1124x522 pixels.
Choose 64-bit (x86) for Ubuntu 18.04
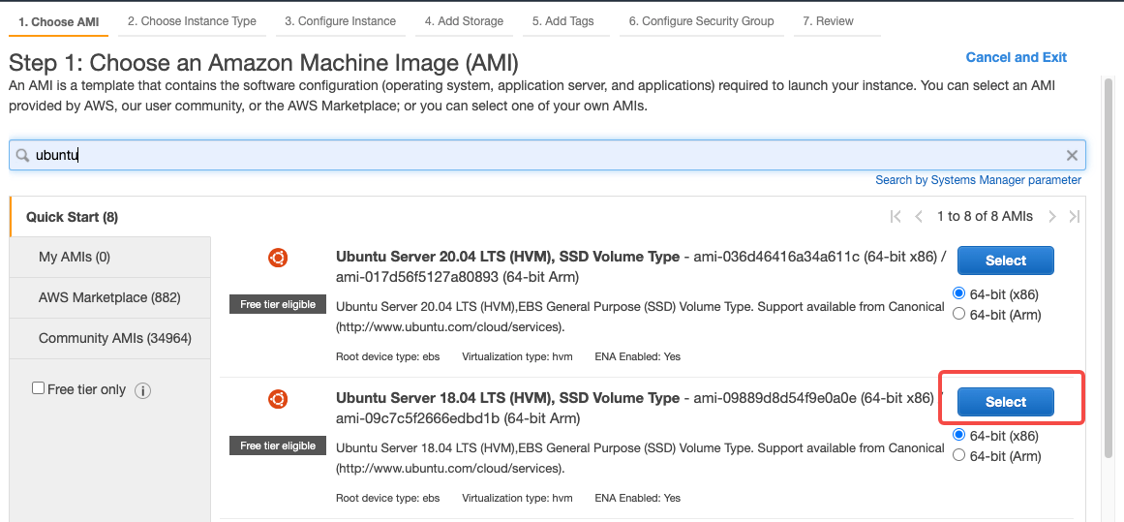958,435
